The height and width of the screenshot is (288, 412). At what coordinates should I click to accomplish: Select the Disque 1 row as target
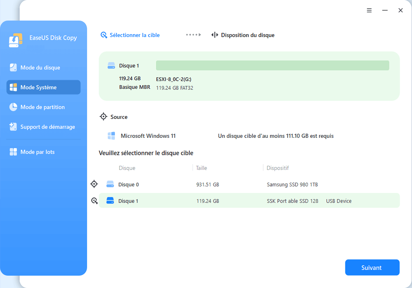pyautogui.click(x=249, y=201)
